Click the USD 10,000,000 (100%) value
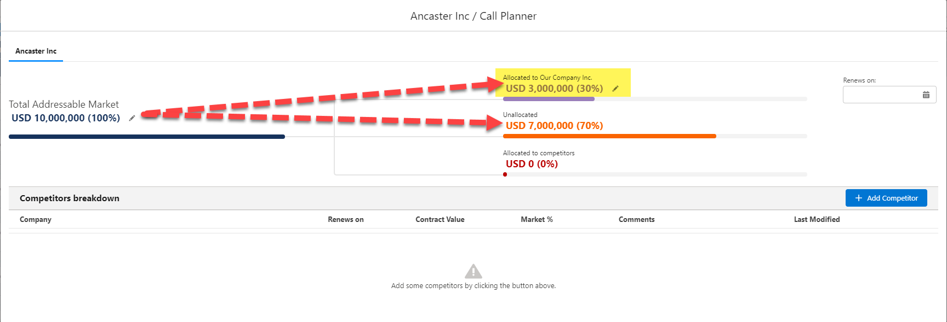This screenshot has height=322, width=947. coord(66,118)
